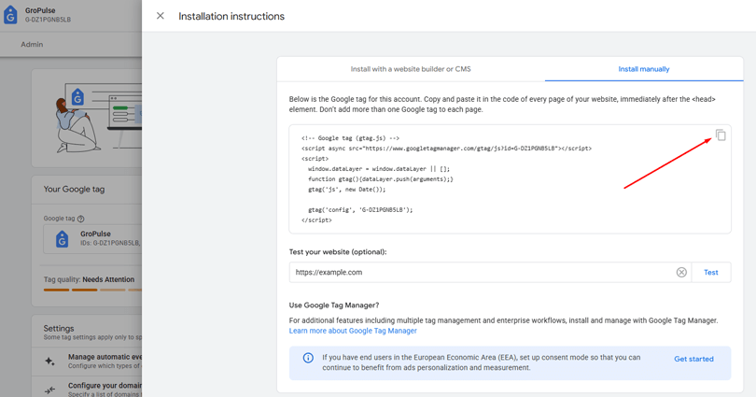
Task: Select the Install manually tab
Action: pos(644,69)
